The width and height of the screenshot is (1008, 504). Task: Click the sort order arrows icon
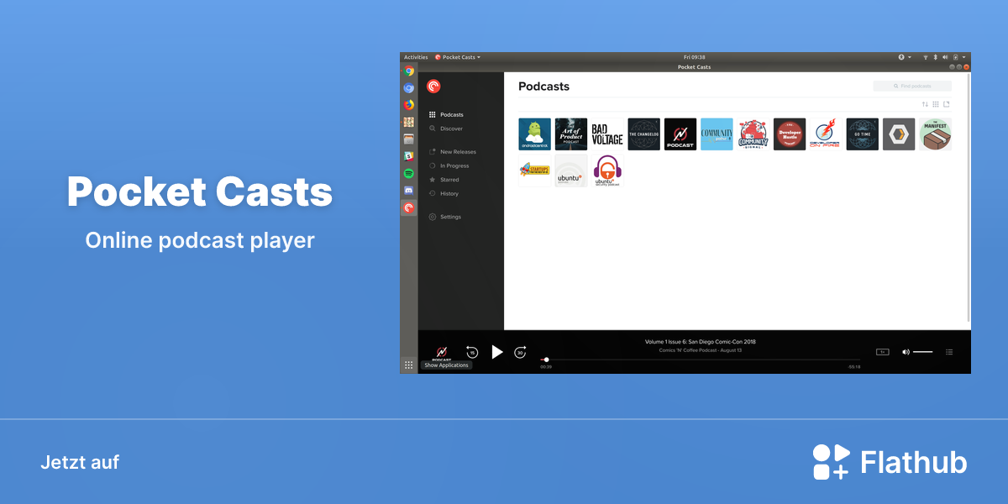click(x=925, y=104)
